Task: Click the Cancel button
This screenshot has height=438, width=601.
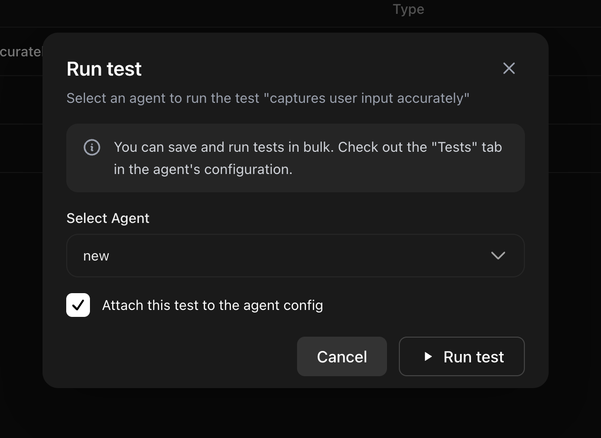Action: tap(342, 356)
